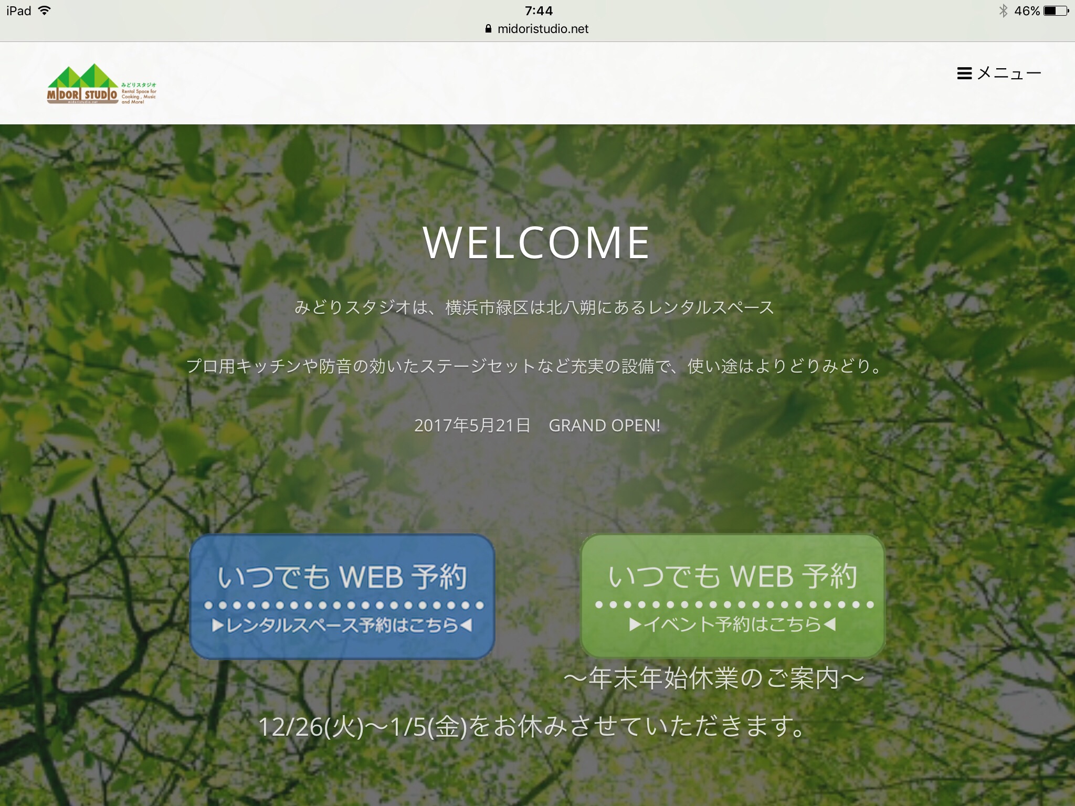This screenshot has height=806, width=1075.
Task: Tap the Bluetooth status icon
Action: click(x=1003, y=11)
